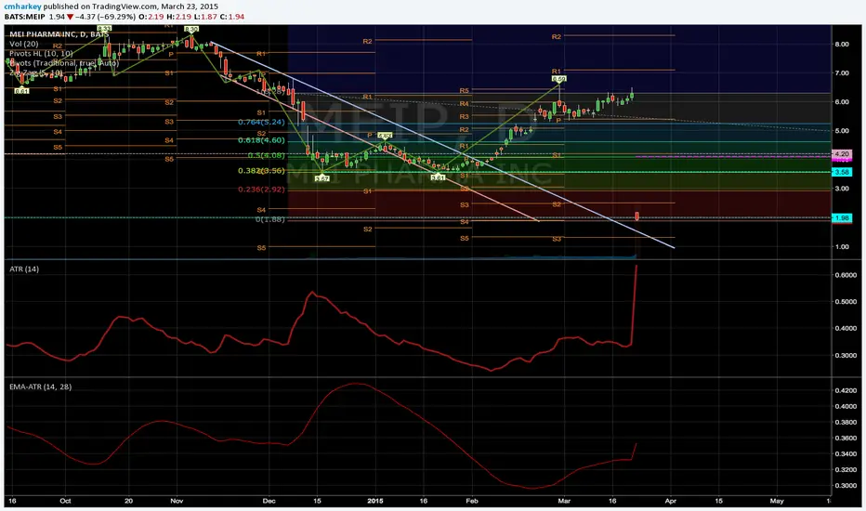The height and width of the screenshot is (511, 866).
Task: Click the 0.236(2.92) Fibonacci level label
Action: [x=261, y=190]
